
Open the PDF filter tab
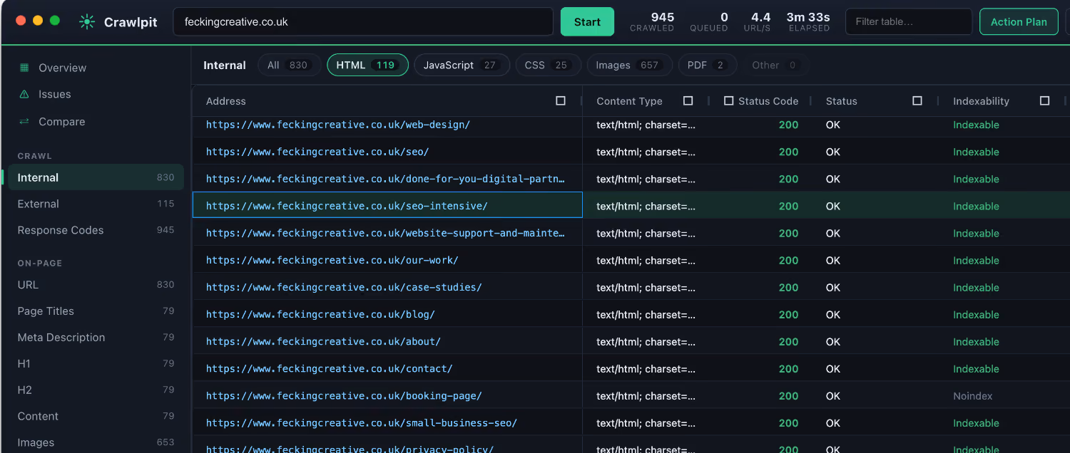pos(708,65)
